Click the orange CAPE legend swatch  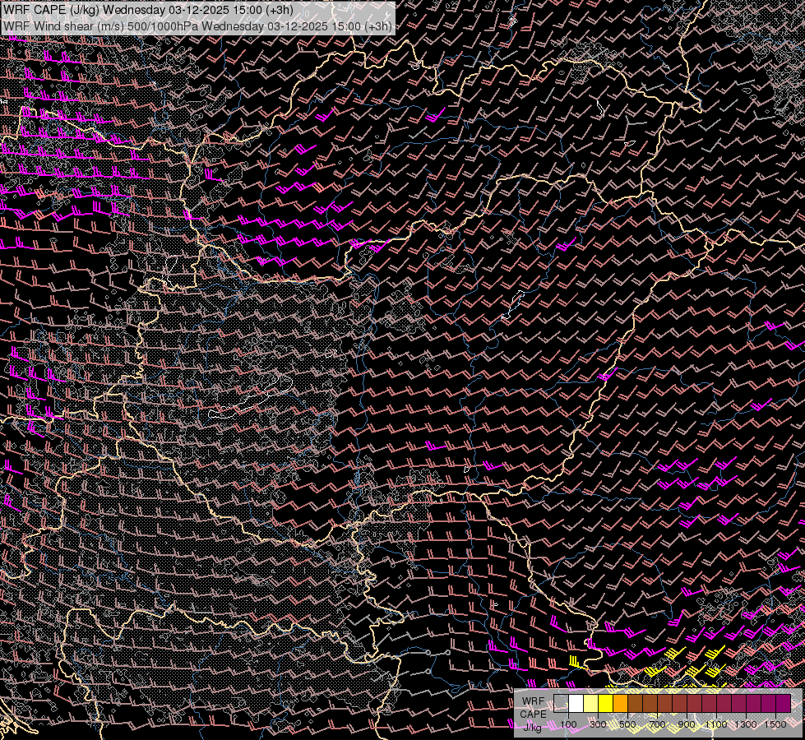[620, 703]
